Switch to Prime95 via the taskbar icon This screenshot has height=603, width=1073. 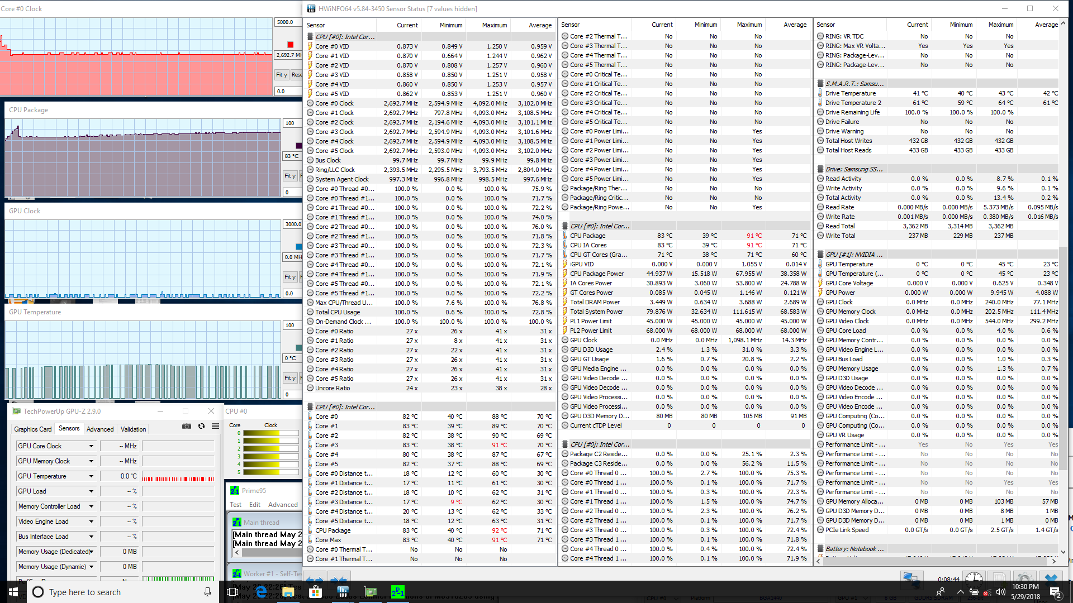pyautogui.click(x=397, y=592)
